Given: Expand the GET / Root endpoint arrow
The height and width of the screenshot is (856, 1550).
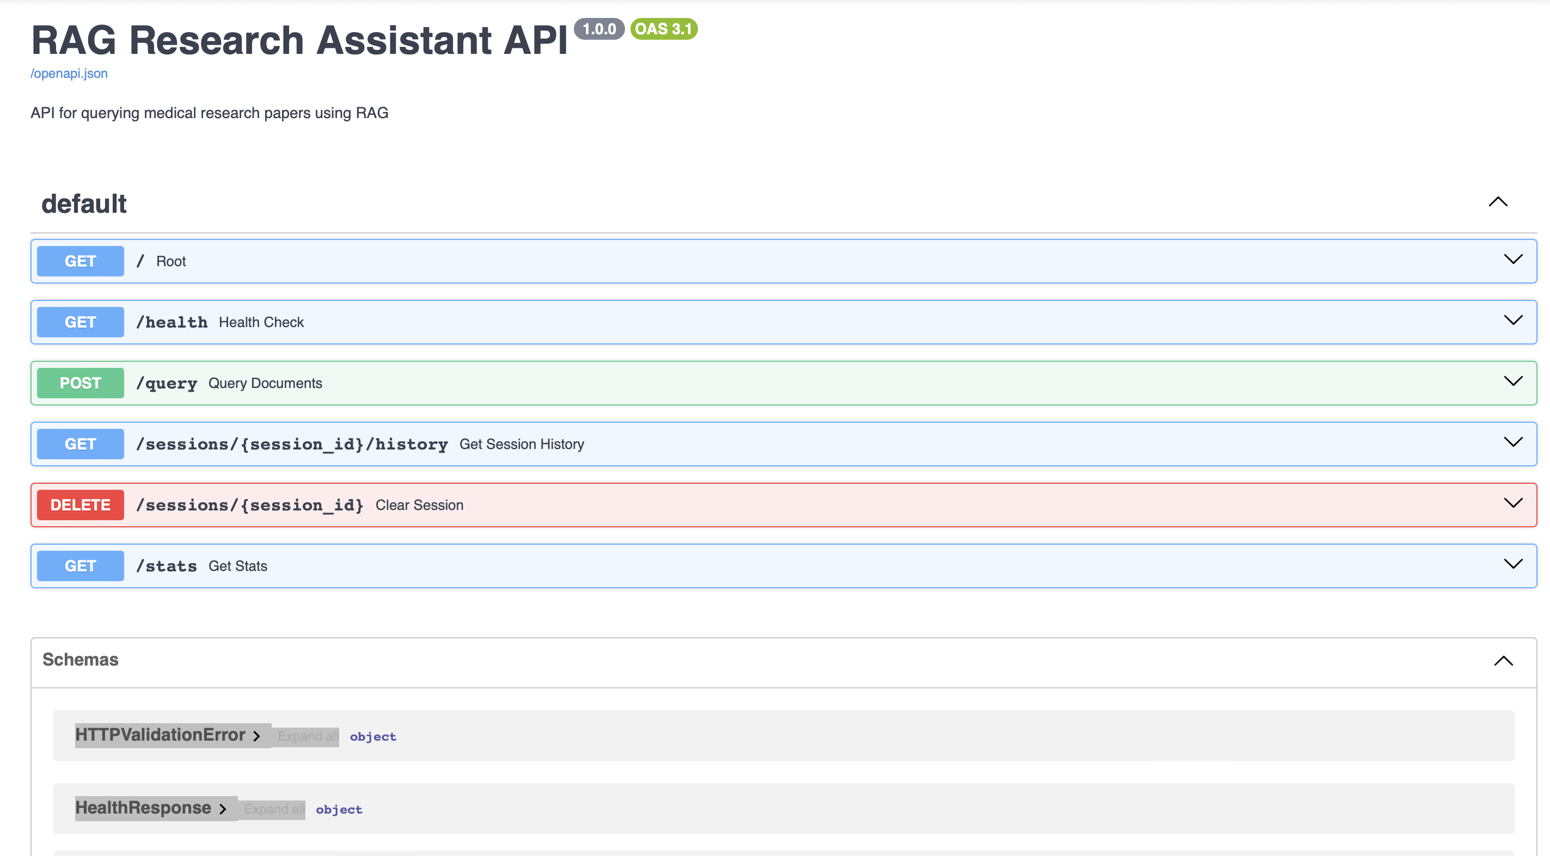Looking at the screenshot, I should (1512, 259).
